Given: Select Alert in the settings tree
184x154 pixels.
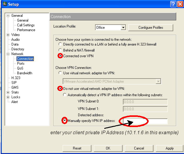Looking at the screenshot, I should point(15,102).
